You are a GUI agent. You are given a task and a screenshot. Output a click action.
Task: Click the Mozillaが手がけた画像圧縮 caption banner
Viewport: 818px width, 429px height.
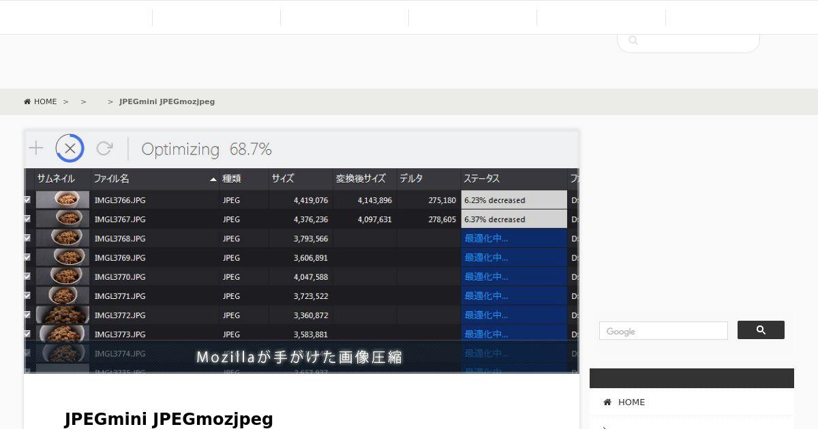pyautogui.click(x=300, y=357)
